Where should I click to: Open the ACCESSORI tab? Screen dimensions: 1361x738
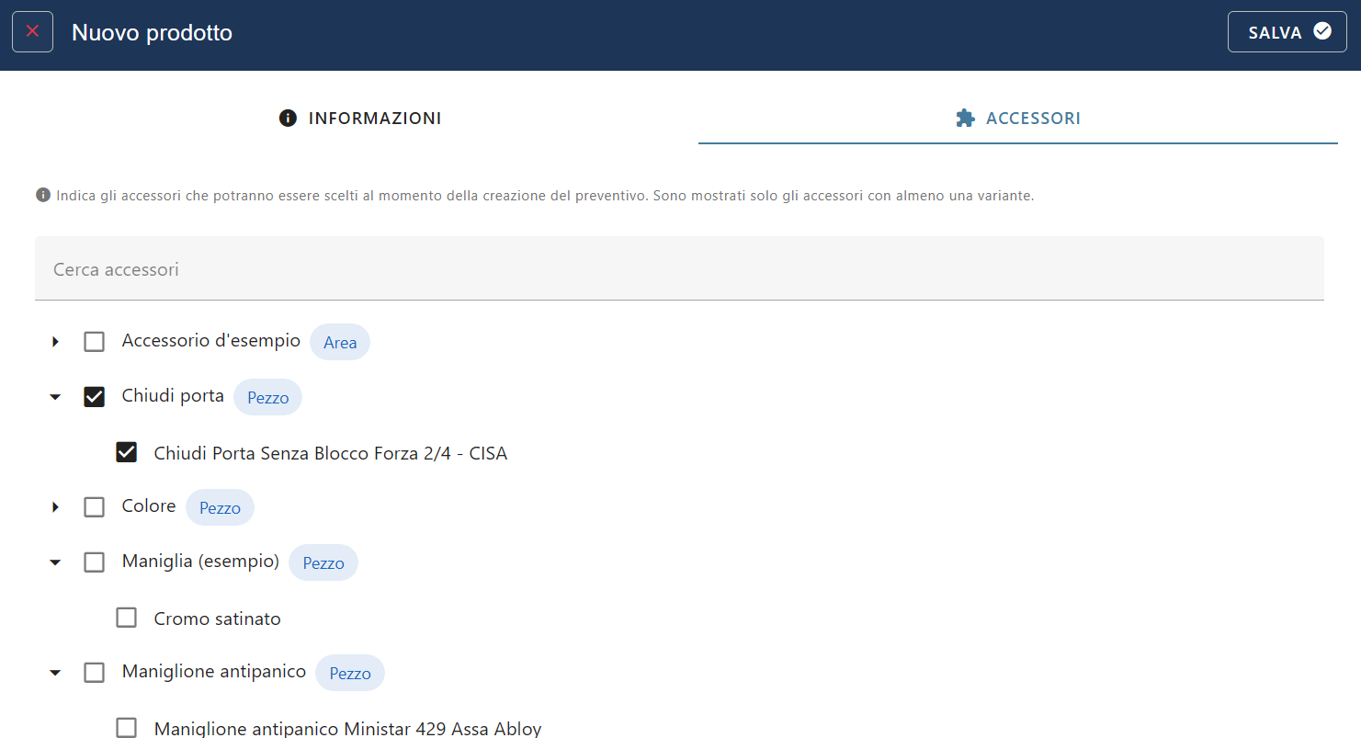(x=1017, y=119)
